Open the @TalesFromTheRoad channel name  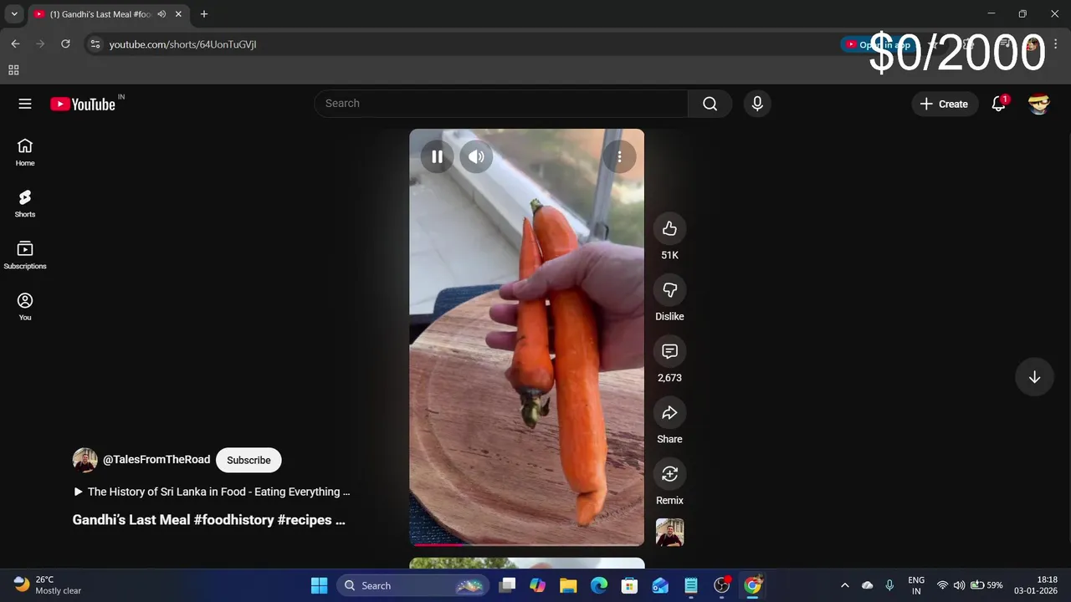pos(156,460)
